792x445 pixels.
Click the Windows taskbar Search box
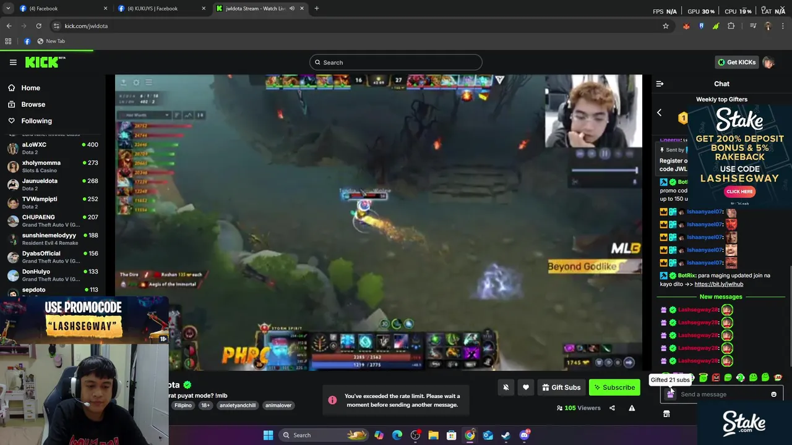324,435
